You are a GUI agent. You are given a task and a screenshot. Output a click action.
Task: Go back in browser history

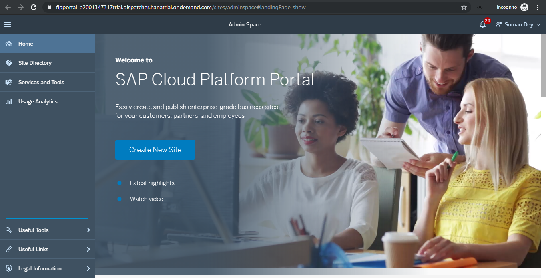[8, 7]
